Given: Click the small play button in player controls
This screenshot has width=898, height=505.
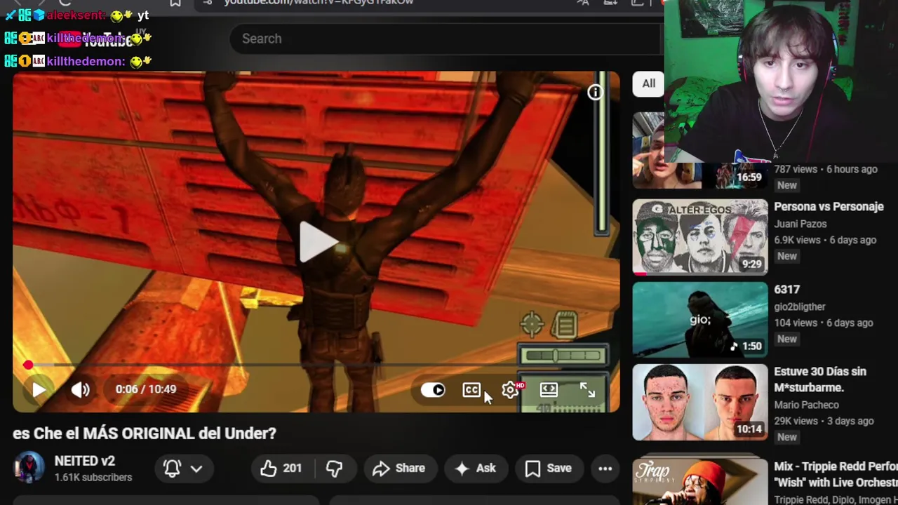Looking at the screenshot, I should click(39, 389).
